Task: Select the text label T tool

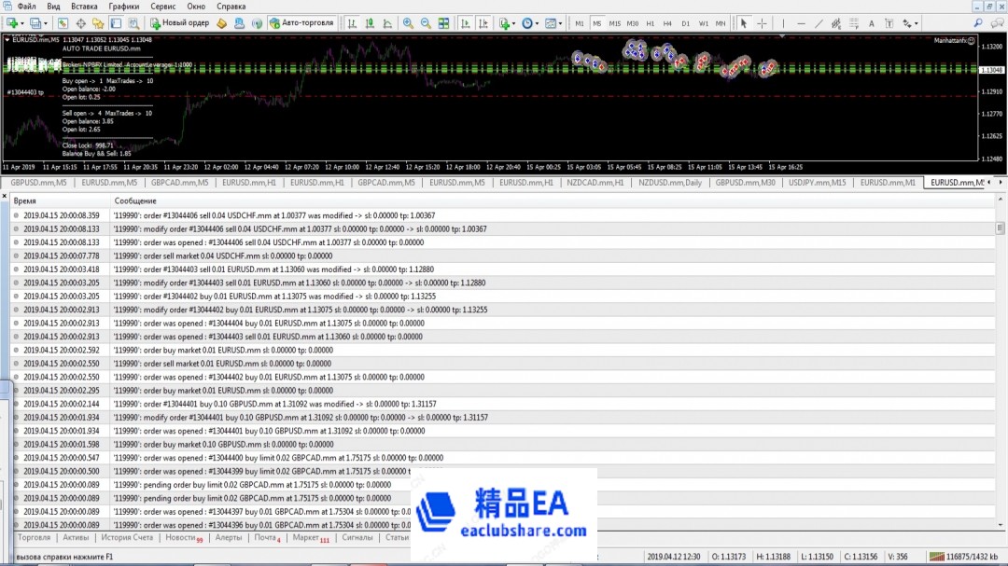Action: [x=889, y=23]
